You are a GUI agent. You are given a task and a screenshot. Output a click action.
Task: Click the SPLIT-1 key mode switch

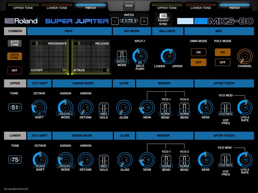[122, 57]
